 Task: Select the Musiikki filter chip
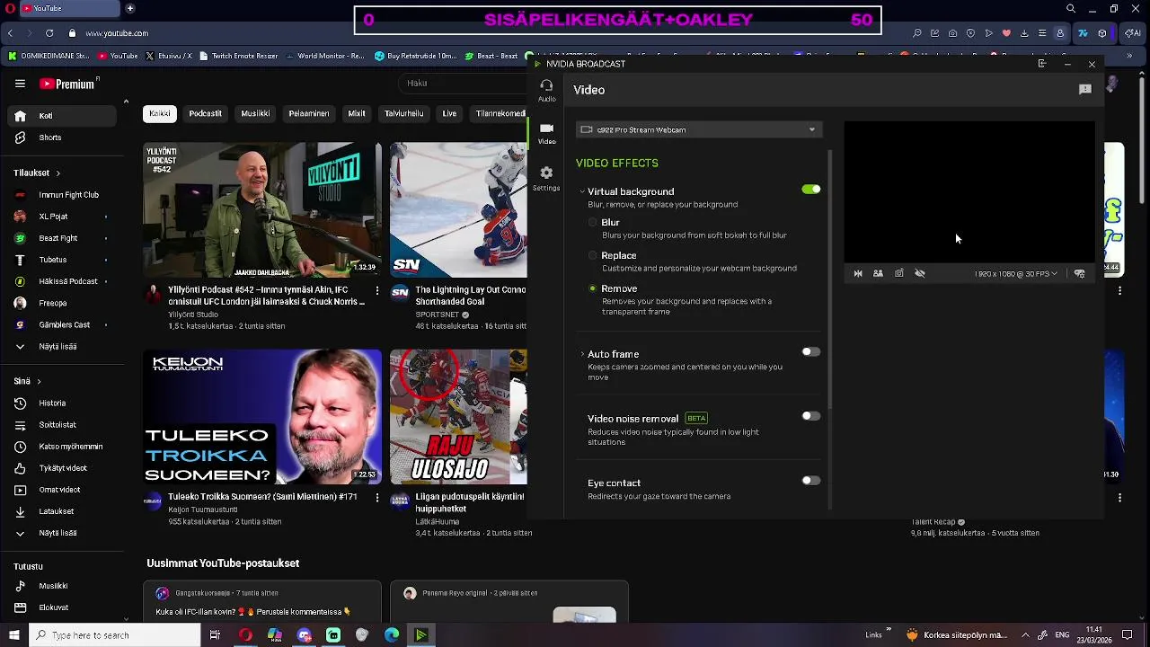click(x=255, y=113)
